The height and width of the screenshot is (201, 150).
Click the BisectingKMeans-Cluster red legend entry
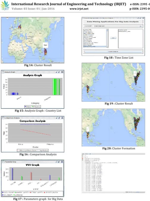point(27,150)
